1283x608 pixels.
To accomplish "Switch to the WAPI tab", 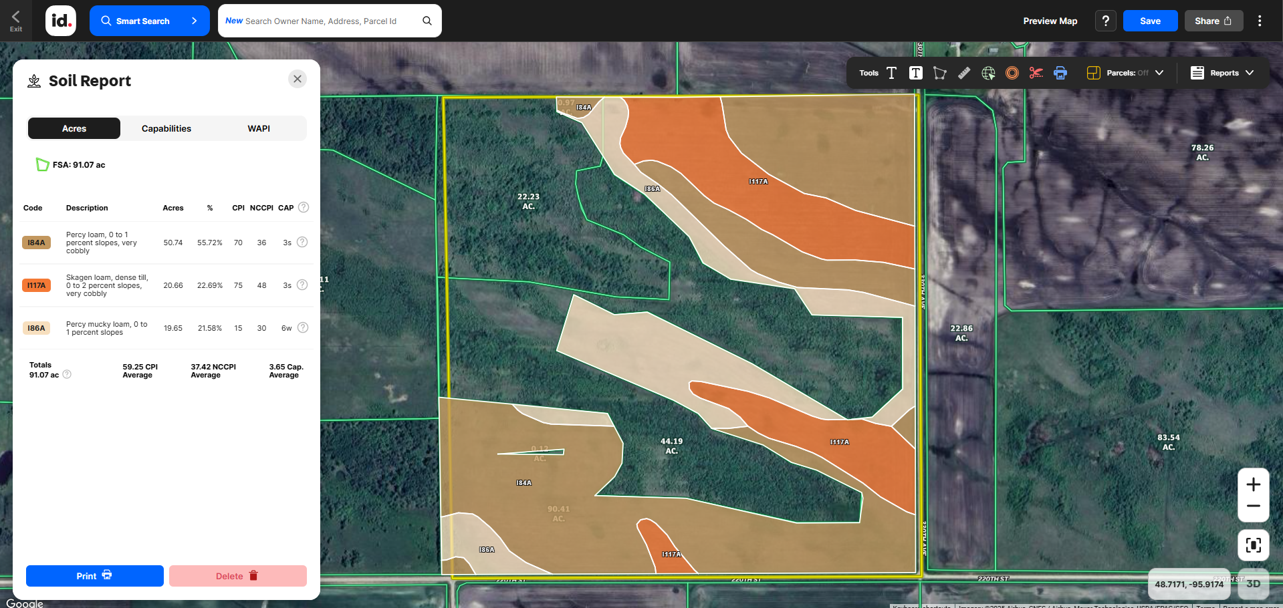I will 259,128.
